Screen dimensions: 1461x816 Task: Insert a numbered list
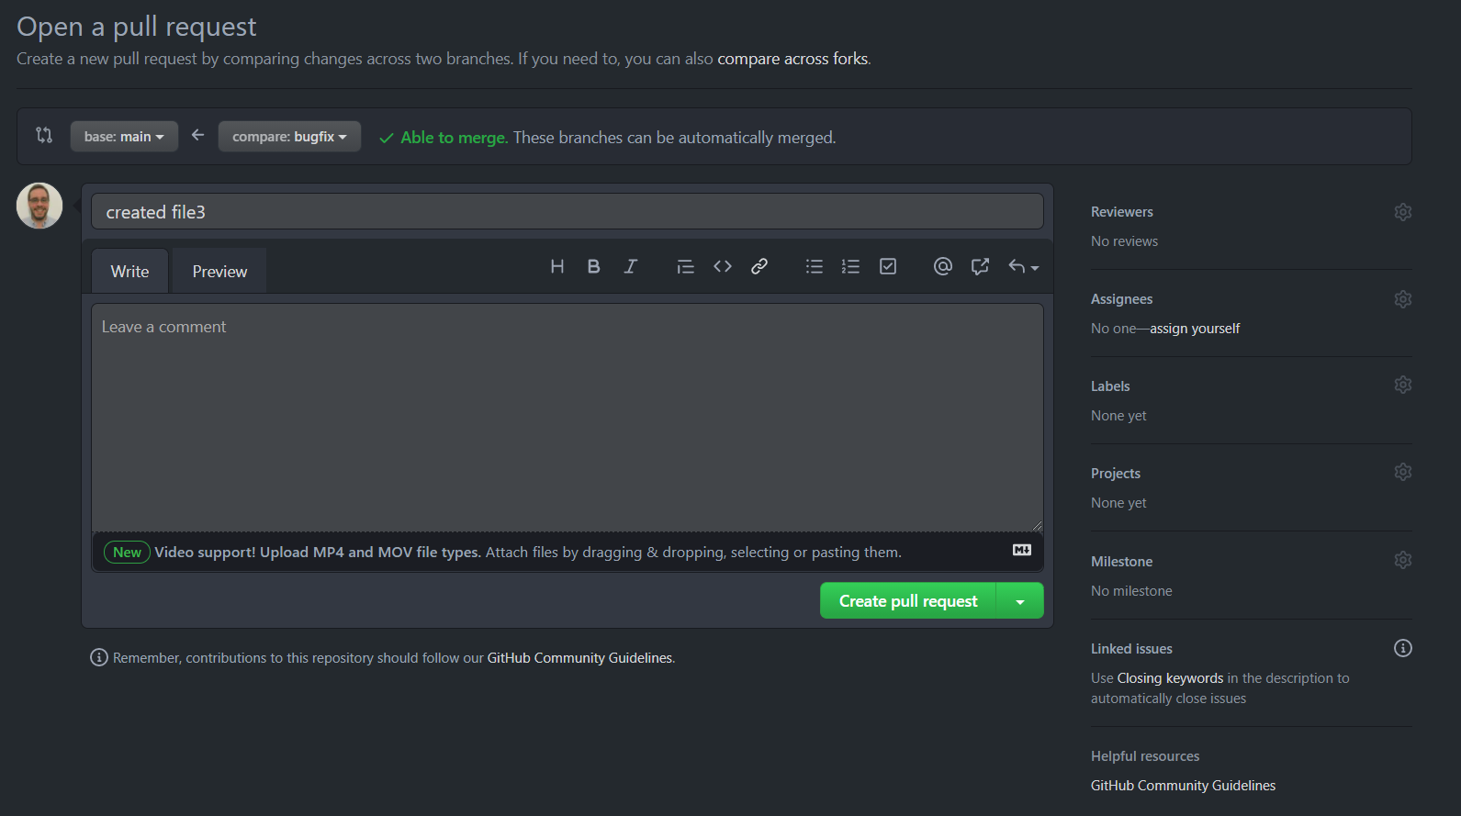(x=850, y=266)
